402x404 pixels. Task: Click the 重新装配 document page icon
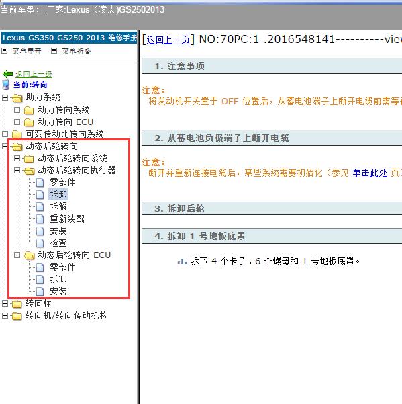40,218
